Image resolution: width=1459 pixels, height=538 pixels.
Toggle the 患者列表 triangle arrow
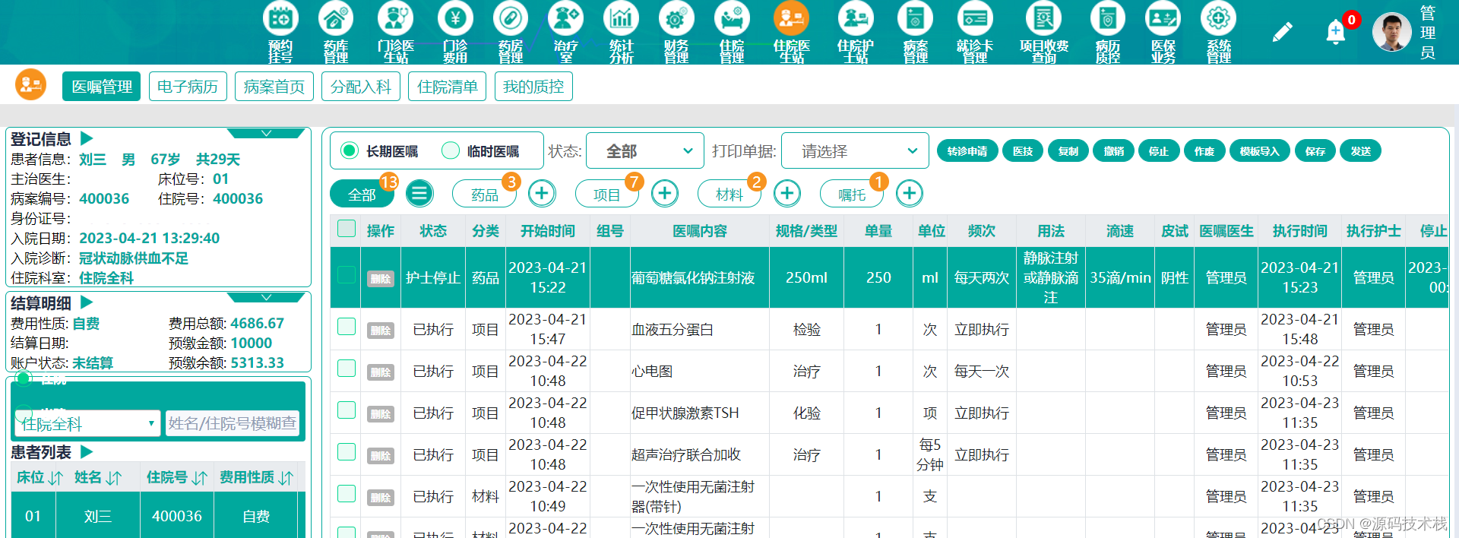87,451
